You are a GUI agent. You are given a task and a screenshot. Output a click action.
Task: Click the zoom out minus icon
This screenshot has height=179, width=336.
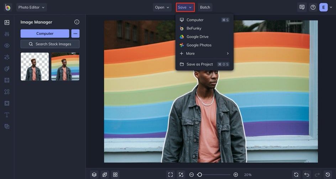pos(191,175)
